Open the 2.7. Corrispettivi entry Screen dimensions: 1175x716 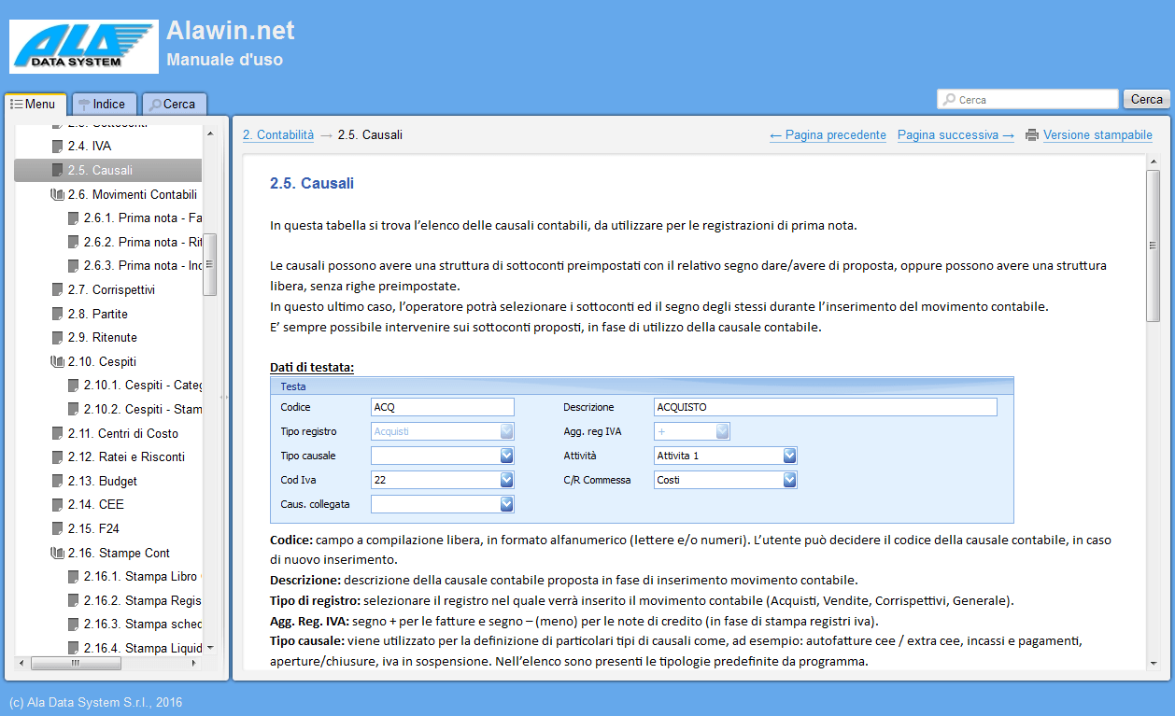click(111, 289)
